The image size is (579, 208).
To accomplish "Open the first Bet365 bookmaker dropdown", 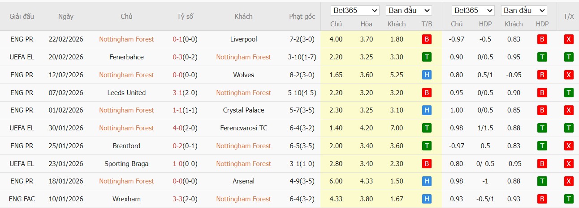I will (x=355, y=10).
